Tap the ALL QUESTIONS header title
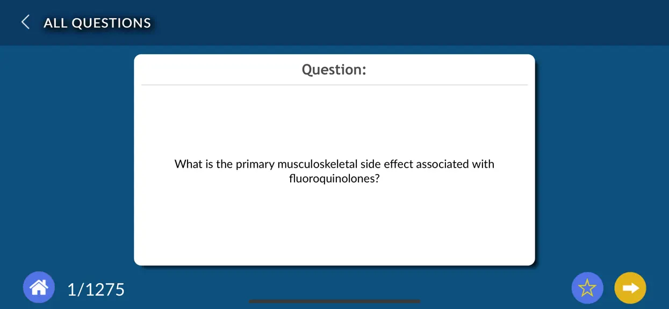The image size is (669, 309). [x=97, y=23]
